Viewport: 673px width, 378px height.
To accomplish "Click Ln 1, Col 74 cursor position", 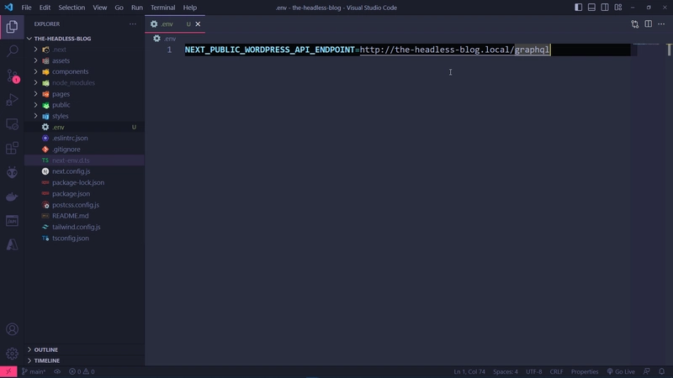I will point(469,371).
